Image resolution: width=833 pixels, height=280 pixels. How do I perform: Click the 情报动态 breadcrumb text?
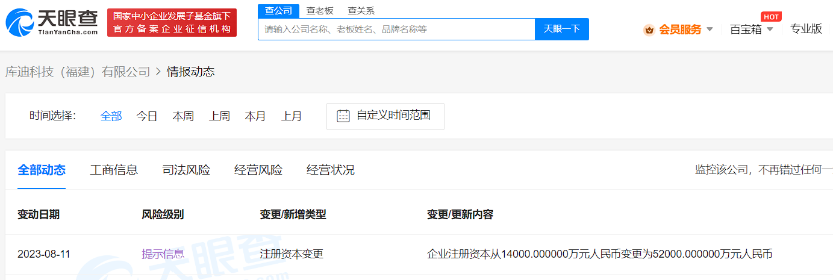pos(191,72)
